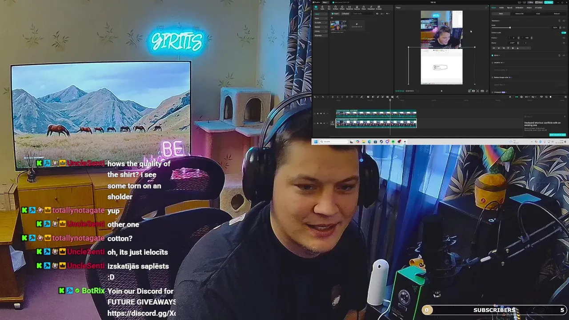Toggle main track magnet icon
Screen dimensions: 569x320
517,97
